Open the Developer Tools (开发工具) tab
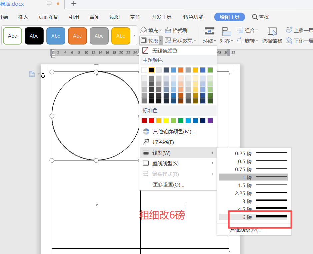Viewport: 313px width, 254px height. coord(161,17)
